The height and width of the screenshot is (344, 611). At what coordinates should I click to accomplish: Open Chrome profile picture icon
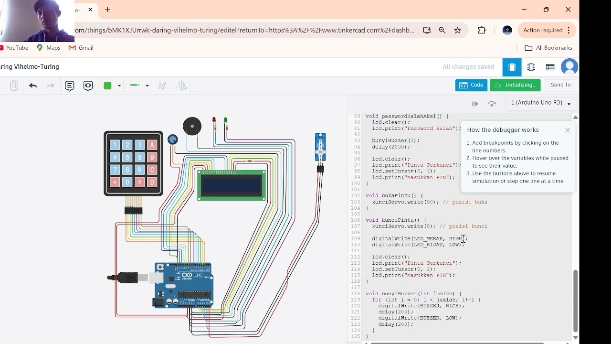[507, 30]
